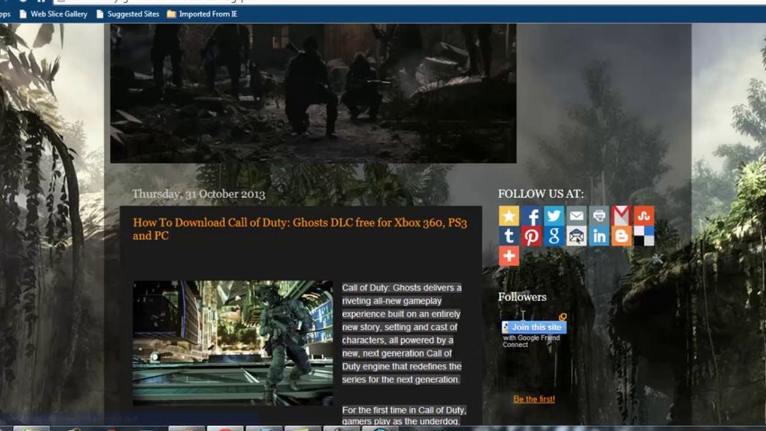Share via the Twitter bird icon
This screenshot has height=431, width=766.
(553, 215)
